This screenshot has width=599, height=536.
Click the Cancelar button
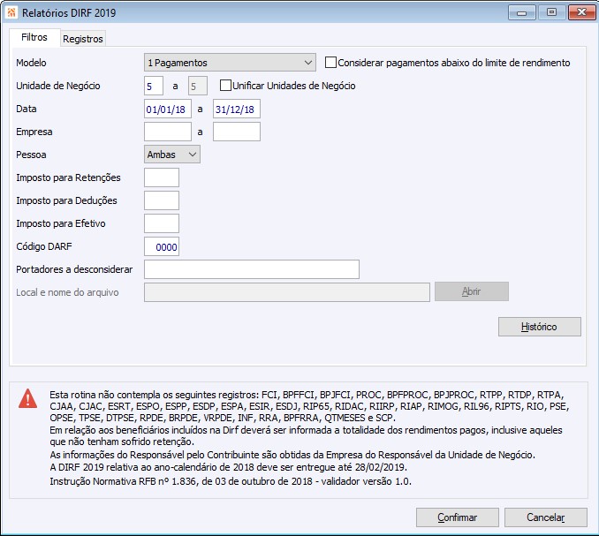click(x=545, y=517)
